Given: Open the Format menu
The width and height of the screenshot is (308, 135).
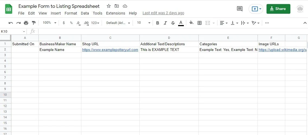Looking at the screenshot, I should point(71,13).
